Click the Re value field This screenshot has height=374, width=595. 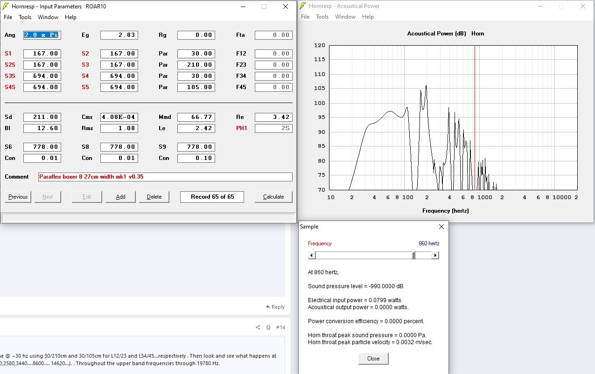pyautogui.click(x=273, y=117)
